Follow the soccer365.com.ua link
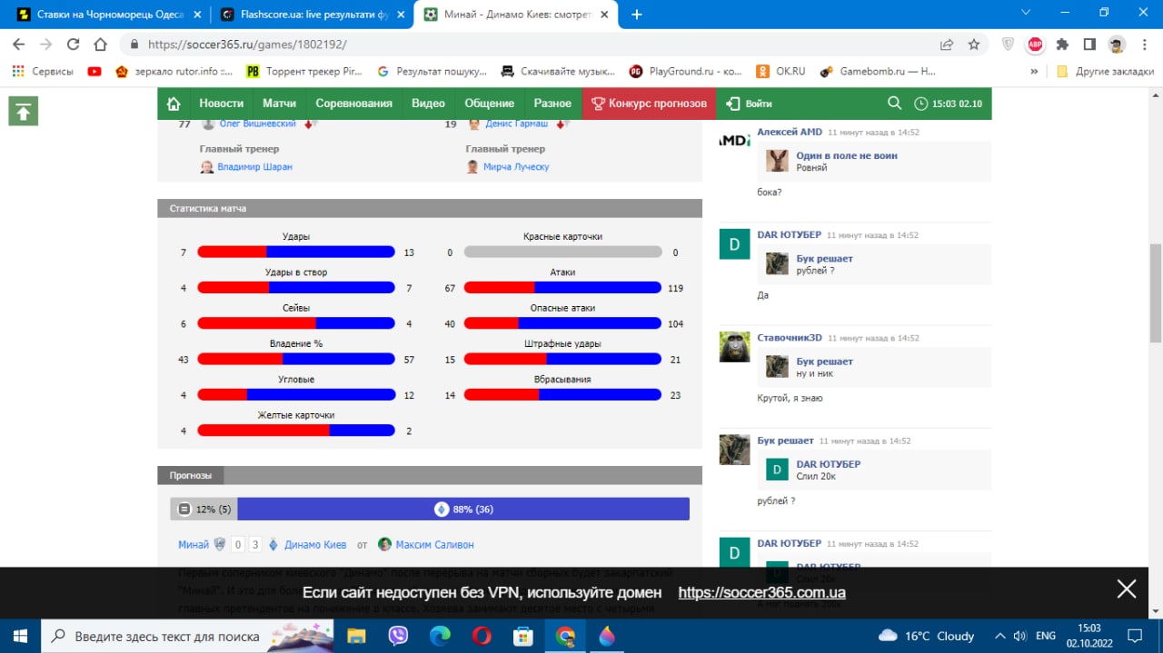This screenshot has height=653, width=1163. pos(762,593)
